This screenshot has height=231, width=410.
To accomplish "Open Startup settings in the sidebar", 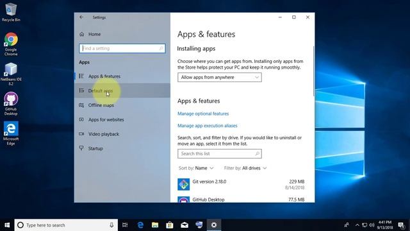I will click(122, 148).
